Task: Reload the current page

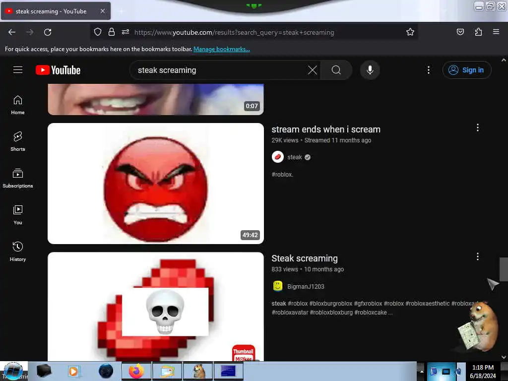Action: tap(48, 32)
